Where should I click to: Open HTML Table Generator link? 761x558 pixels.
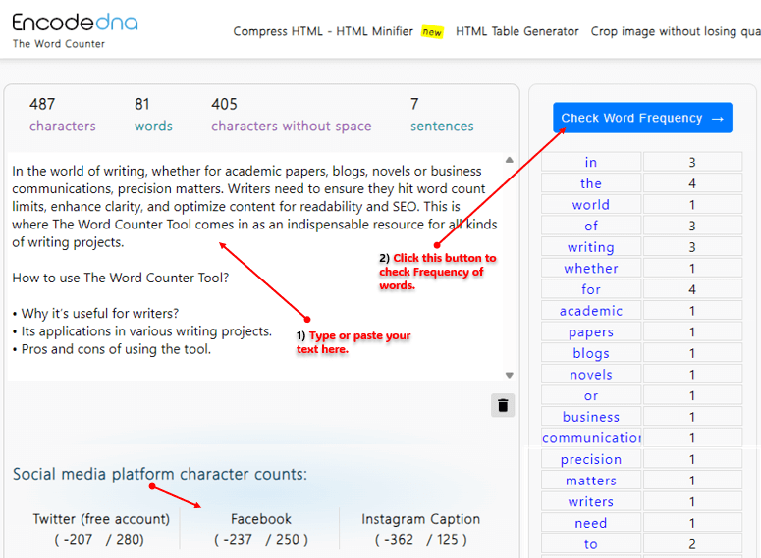pyautogui.click(x=516, y=31)
